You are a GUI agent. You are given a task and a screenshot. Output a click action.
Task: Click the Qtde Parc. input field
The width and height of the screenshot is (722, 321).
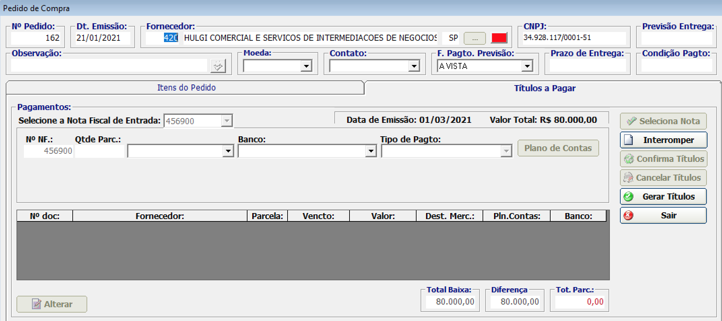pyautogui.click(x=100, y=151)
